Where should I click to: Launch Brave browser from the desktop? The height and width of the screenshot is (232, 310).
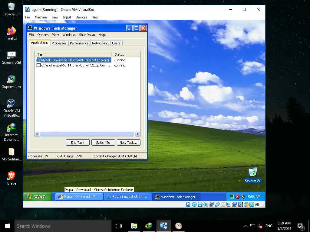coord(12,178)
